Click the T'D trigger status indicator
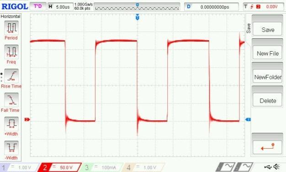The height and width of the screenshot is (172, 286). pyautogui.click(x=38, y=6)
